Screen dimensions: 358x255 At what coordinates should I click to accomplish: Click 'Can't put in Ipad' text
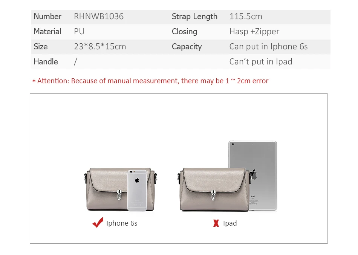(x=260, y=62)
